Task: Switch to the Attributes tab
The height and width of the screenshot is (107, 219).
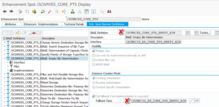Action: pyautogui.click(x=10, y=24)
